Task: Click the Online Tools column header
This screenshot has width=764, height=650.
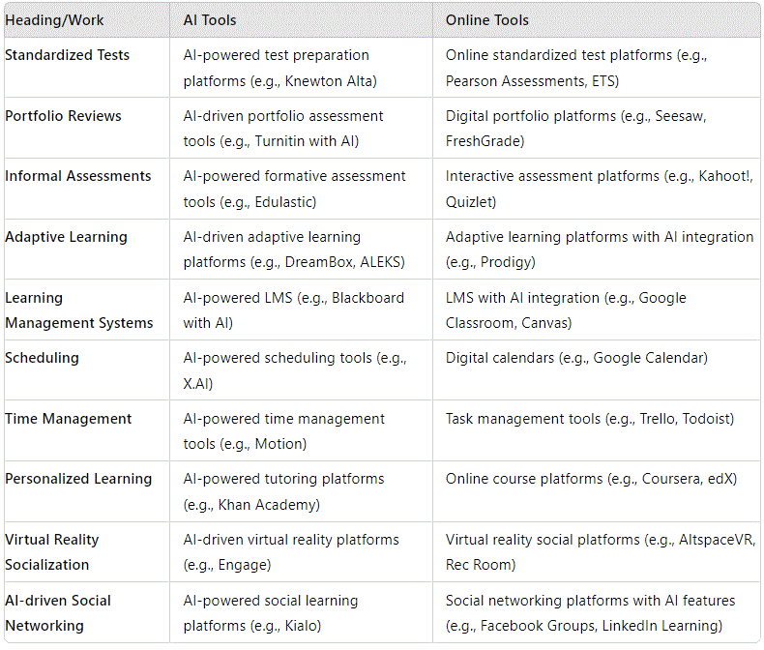Action: [x=486, y=20]
